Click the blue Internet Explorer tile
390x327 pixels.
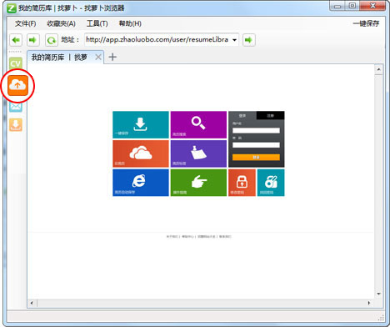click(x=141, y=183)
